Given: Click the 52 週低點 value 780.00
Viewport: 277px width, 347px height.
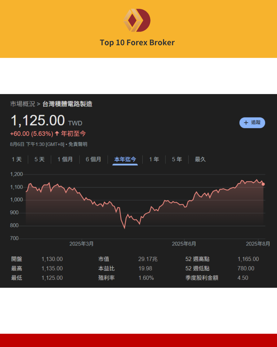Looking at the screenshot, I should (246, 268).
